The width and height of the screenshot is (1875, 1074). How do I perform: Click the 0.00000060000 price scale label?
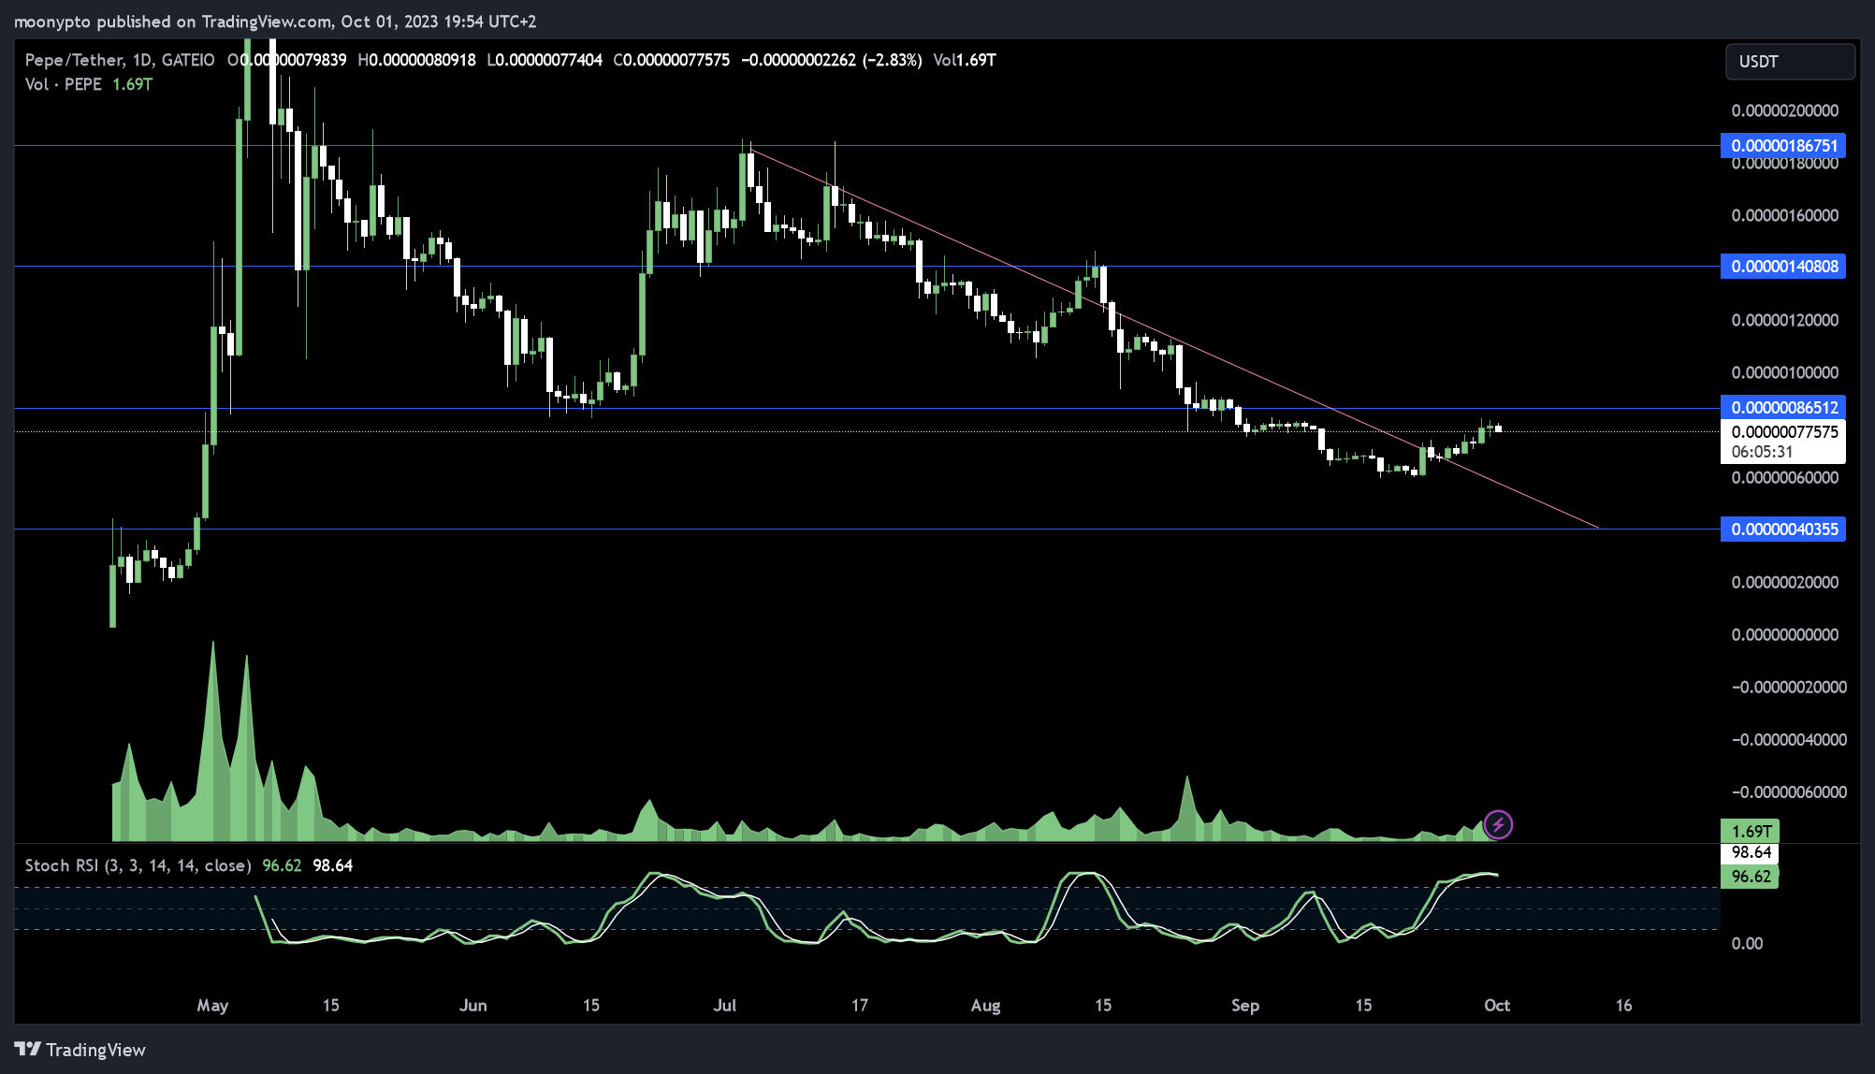[x=1785, y=477]
